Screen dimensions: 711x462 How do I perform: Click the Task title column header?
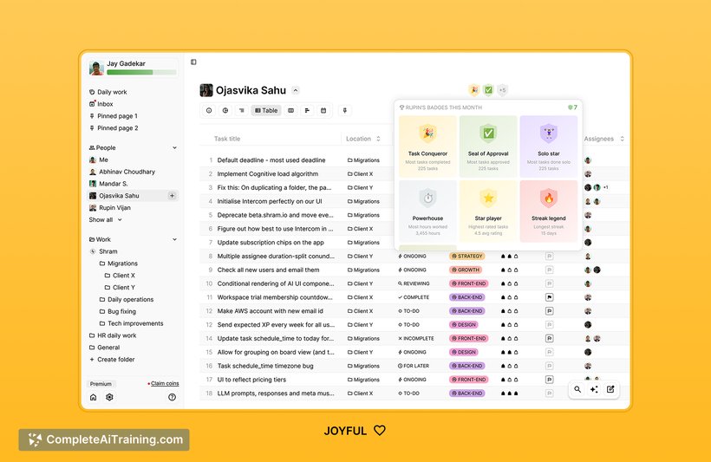click(227, 139)
